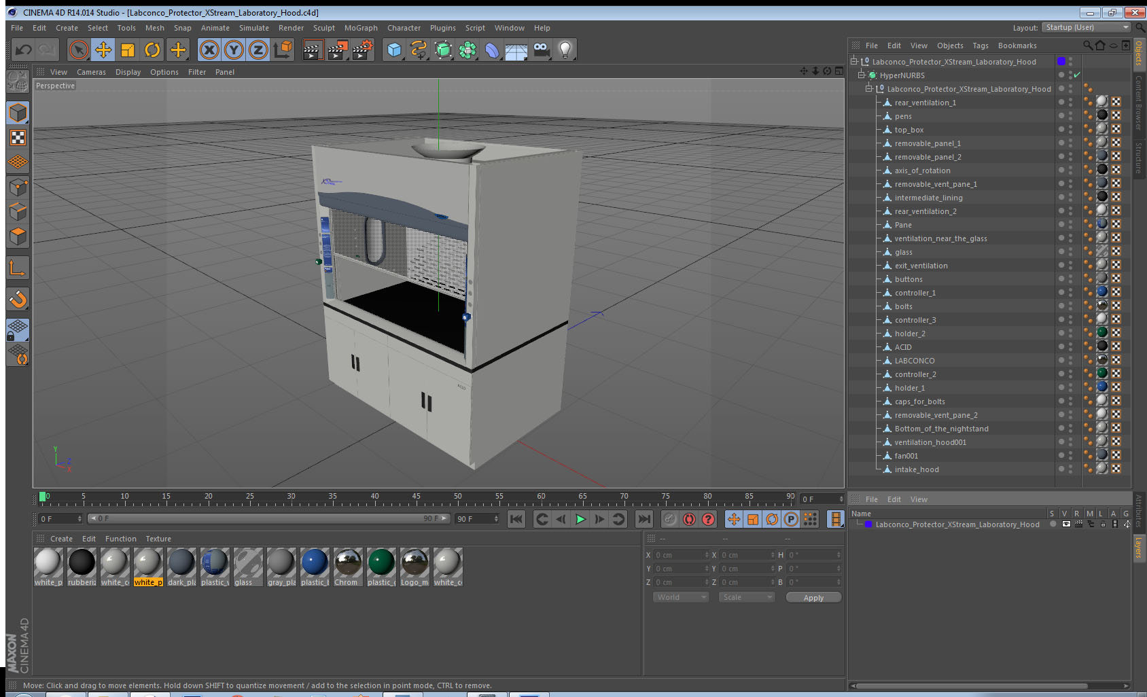The width and height of the screenshot is (1147, 697).
Task: Play the animation forward
Action: (x=580, y=519)
